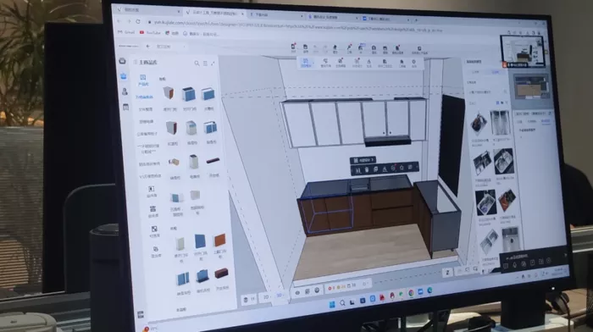Reload the browser page

tap(138, 21)
